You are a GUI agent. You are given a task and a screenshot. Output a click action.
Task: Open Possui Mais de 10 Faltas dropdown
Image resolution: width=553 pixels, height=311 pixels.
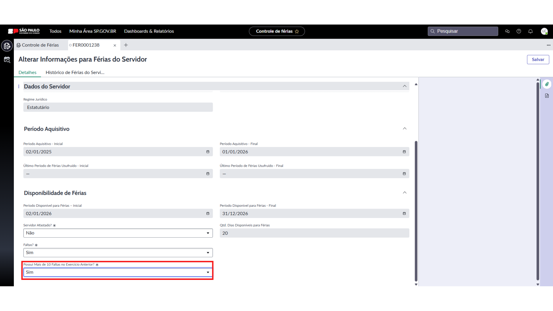118,272
